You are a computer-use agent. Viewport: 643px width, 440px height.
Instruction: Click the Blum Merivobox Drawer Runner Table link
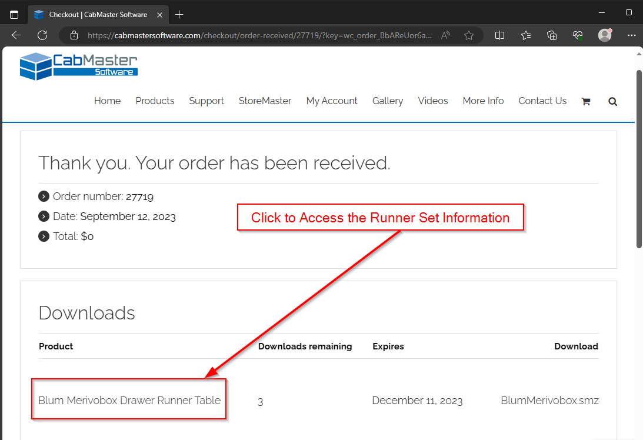129,400
